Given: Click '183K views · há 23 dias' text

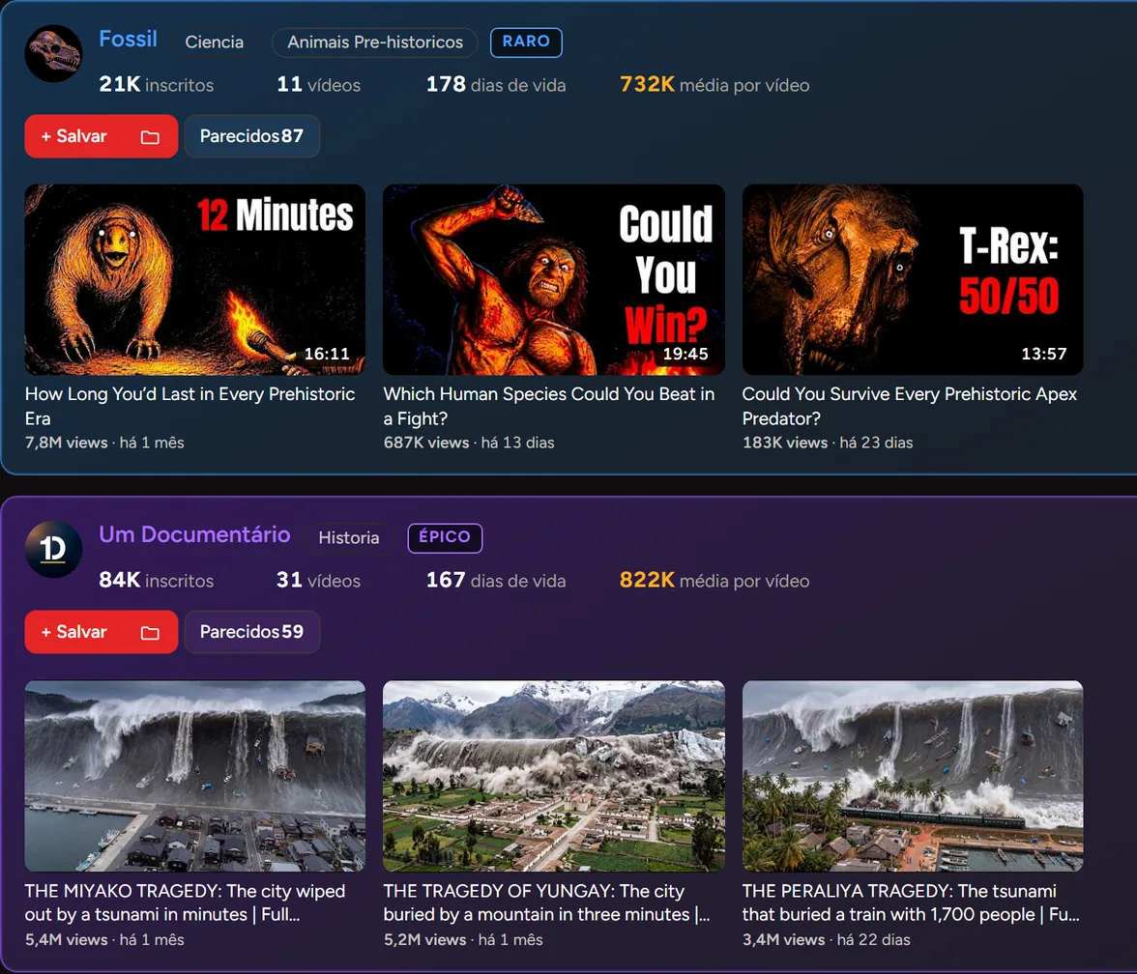Looking at the screenshot, I should [828, 443].
